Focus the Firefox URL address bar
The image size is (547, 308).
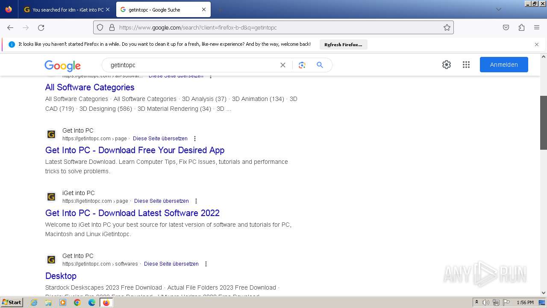tap(273, 27)
